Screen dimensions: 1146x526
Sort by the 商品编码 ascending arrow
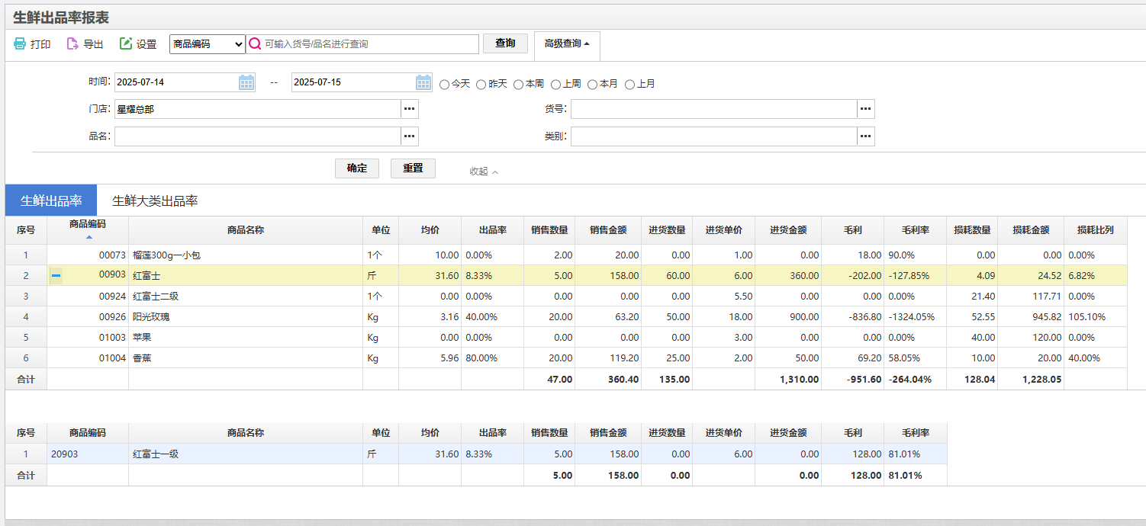pos(88,238)
